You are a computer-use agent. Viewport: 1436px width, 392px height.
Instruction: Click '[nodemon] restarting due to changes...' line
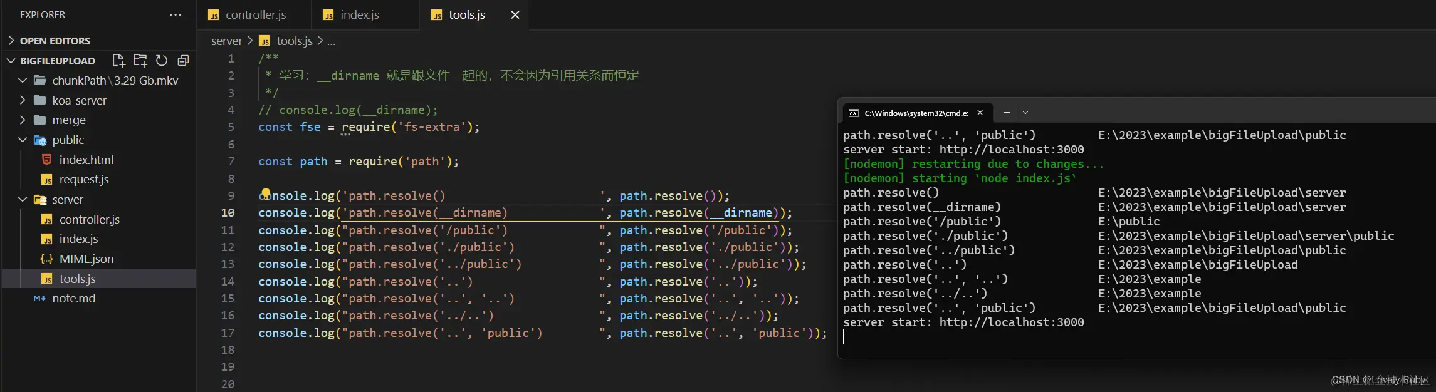point(973,164)
